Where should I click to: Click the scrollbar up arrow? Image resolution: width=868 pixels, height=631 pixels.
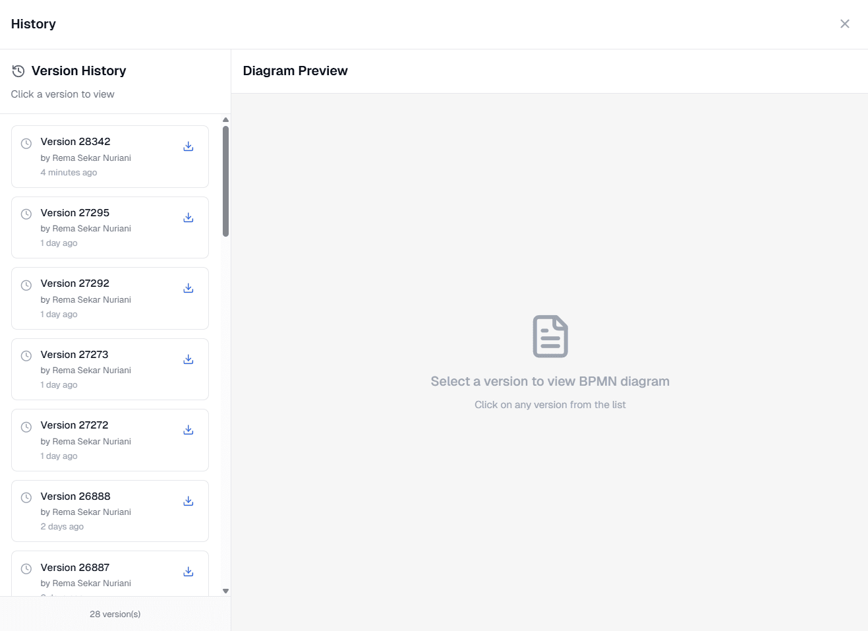coord(225,119)
